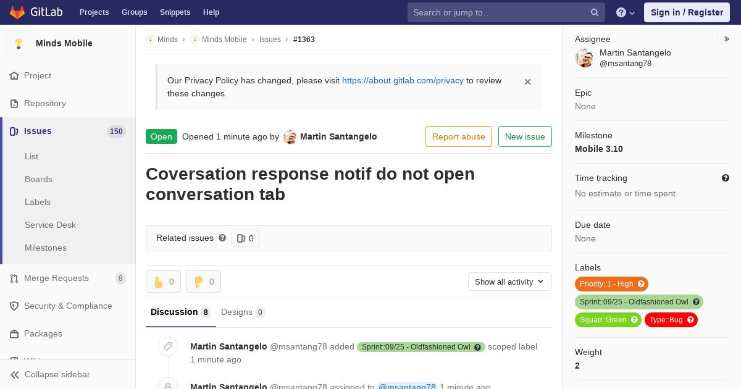Click the Project house icon
Viewport: 741px width, 389px height.
(14, 75)
